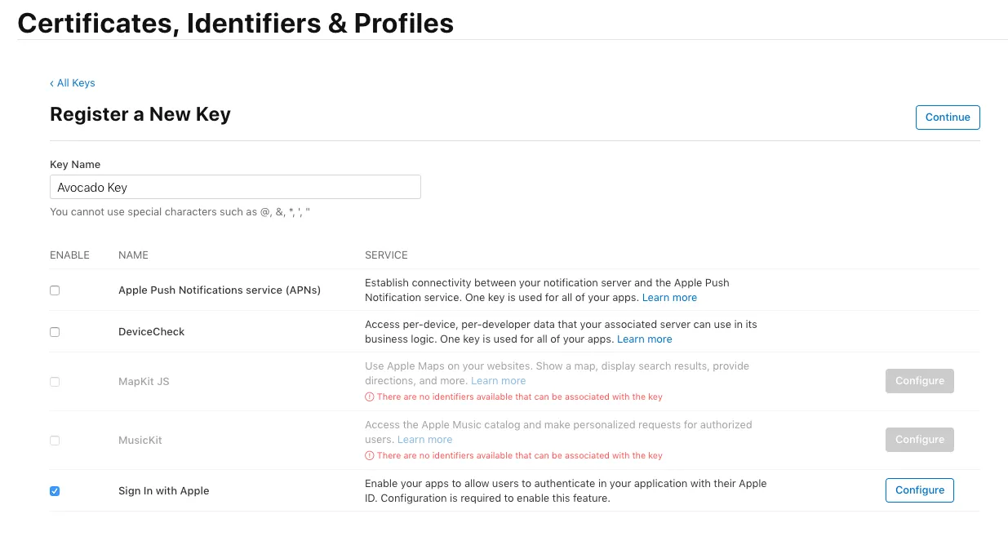Enable the Apple Push Notifications service key

click(x=55, y=290)
